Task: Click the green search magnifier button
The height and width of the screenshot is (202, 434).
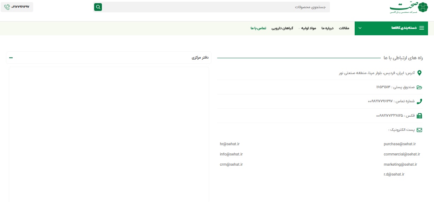Action: [x=98, y=7]
